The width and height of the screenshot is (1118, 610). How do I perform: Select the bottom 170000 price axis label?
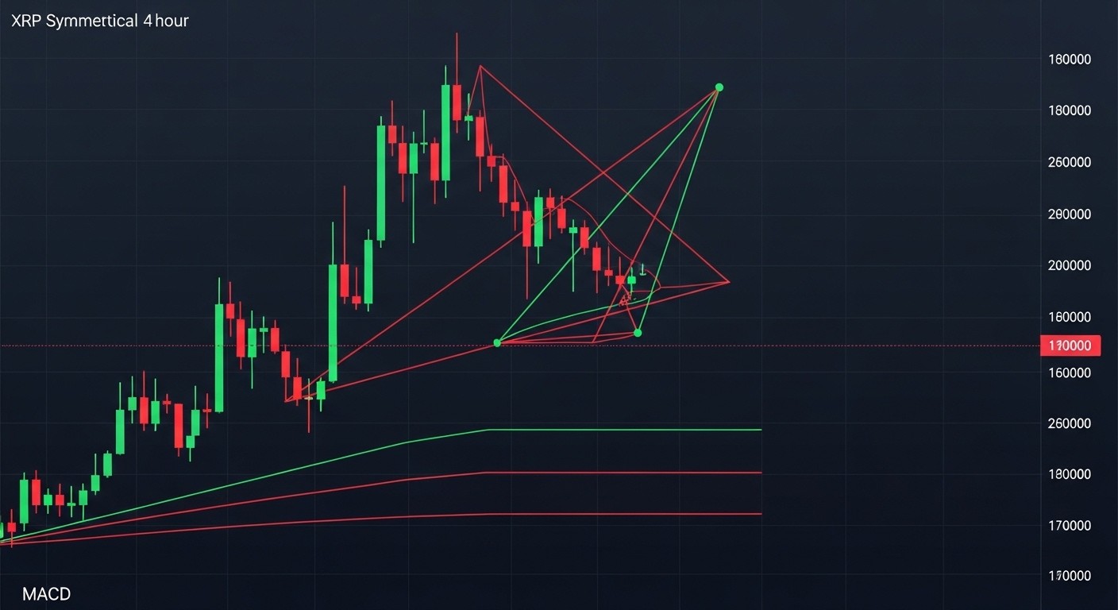(1069, 576)
